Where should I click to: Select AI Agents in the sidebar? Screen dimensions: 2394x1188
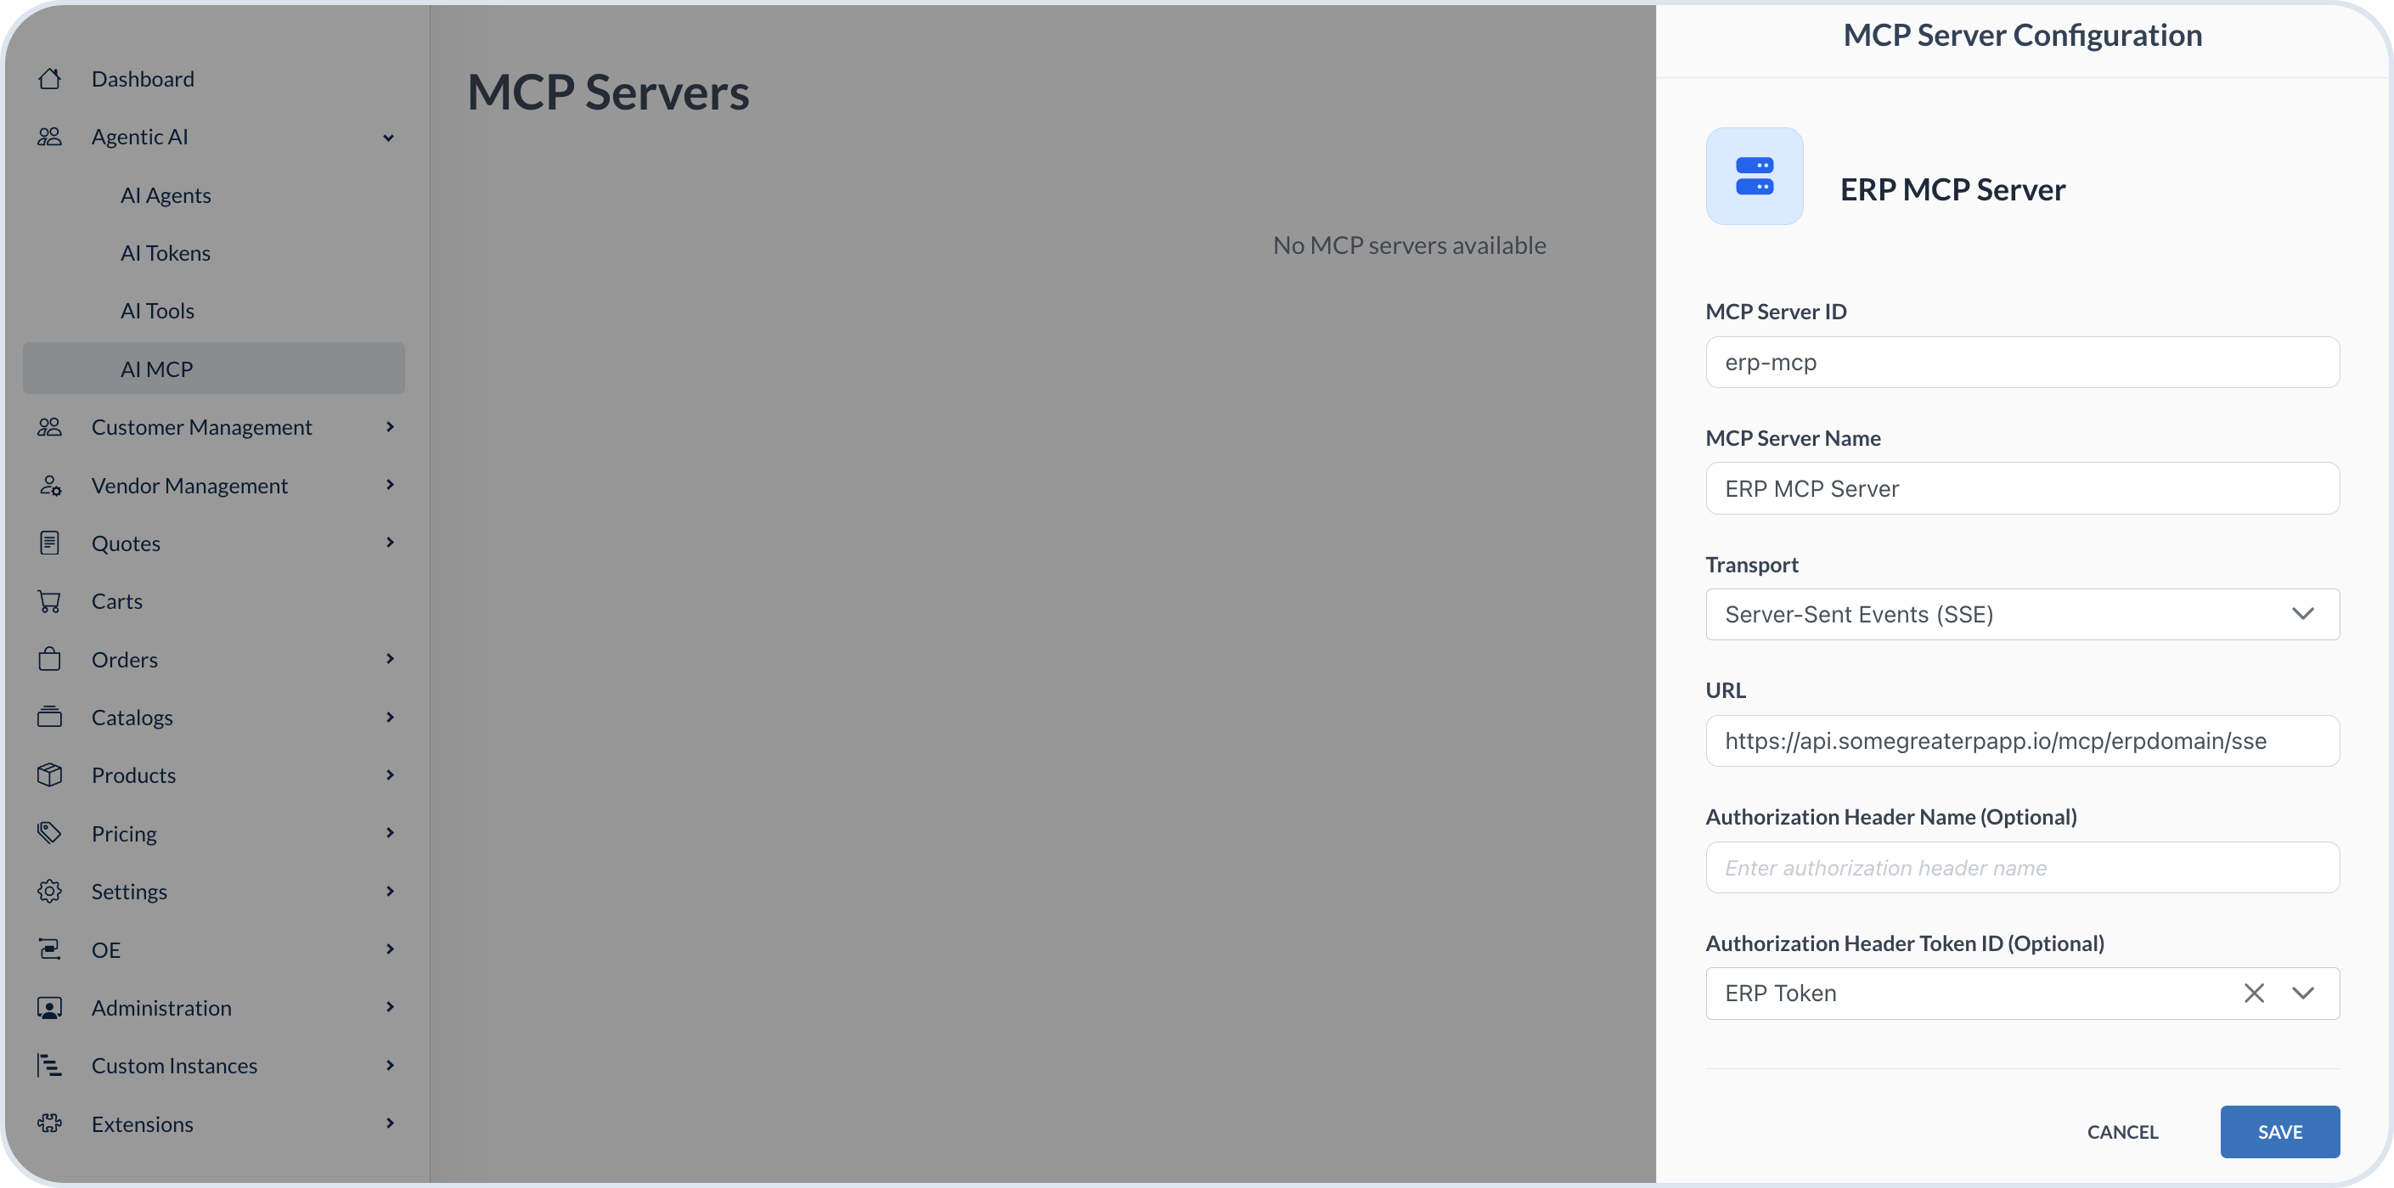coord(166,194)
